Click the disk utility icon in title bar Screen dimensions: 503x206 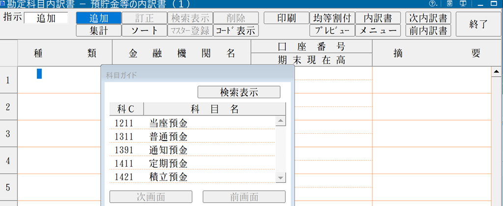pyautogui.click(x=449, y=3)
